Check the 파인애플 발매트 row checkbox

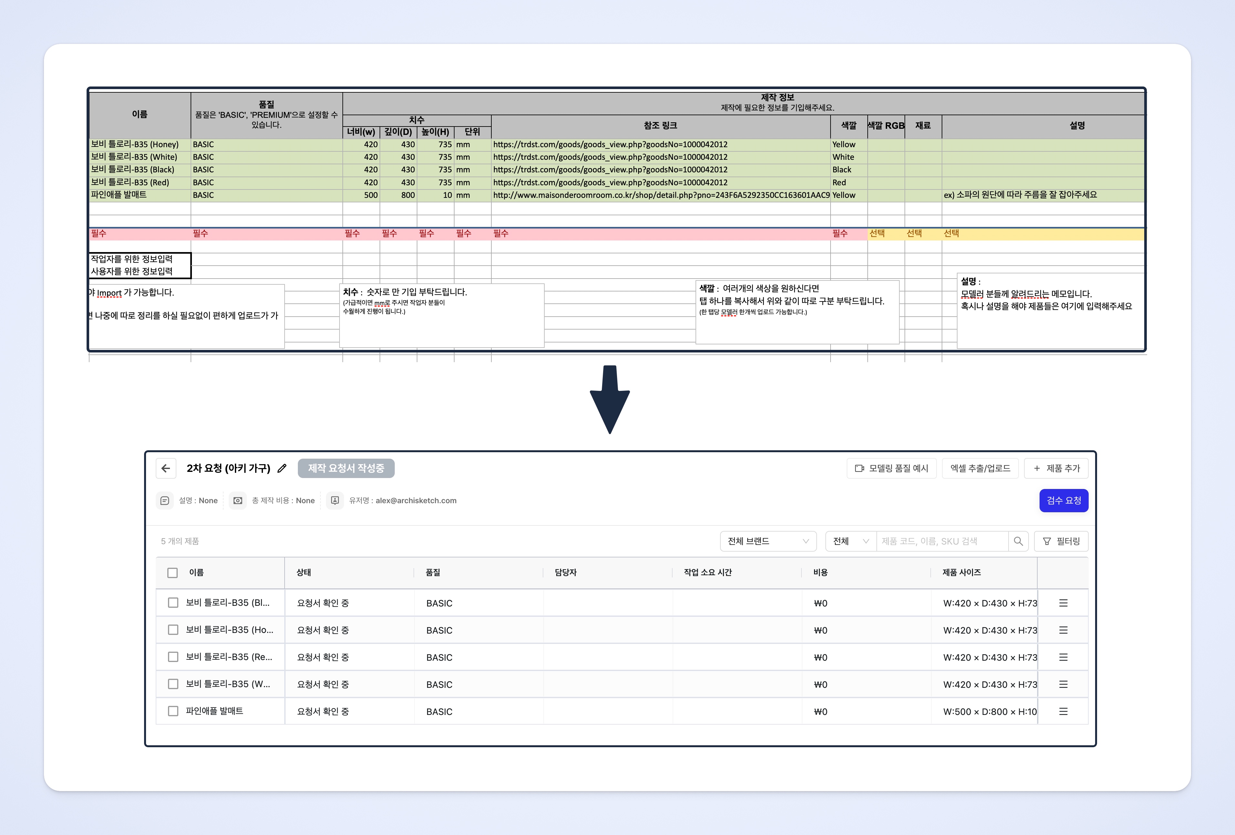coord(173,711)
